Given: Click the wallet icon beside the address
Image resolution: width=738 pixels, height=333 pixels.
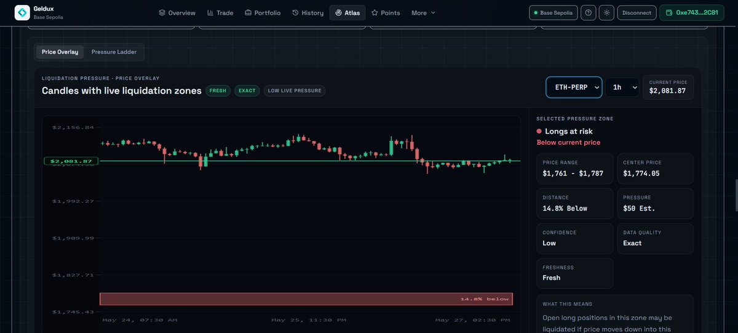Looking at the screenshot, I should tap(669, 12).
